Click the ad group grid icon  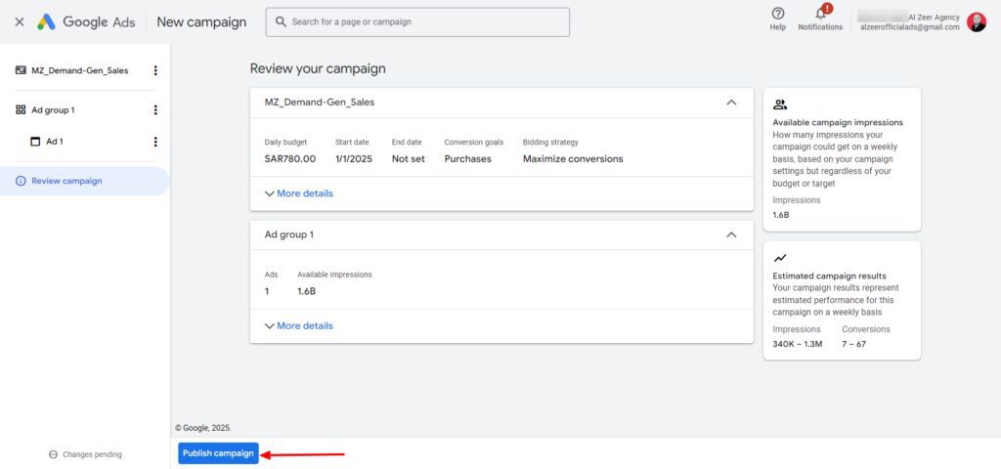point(21,110)
